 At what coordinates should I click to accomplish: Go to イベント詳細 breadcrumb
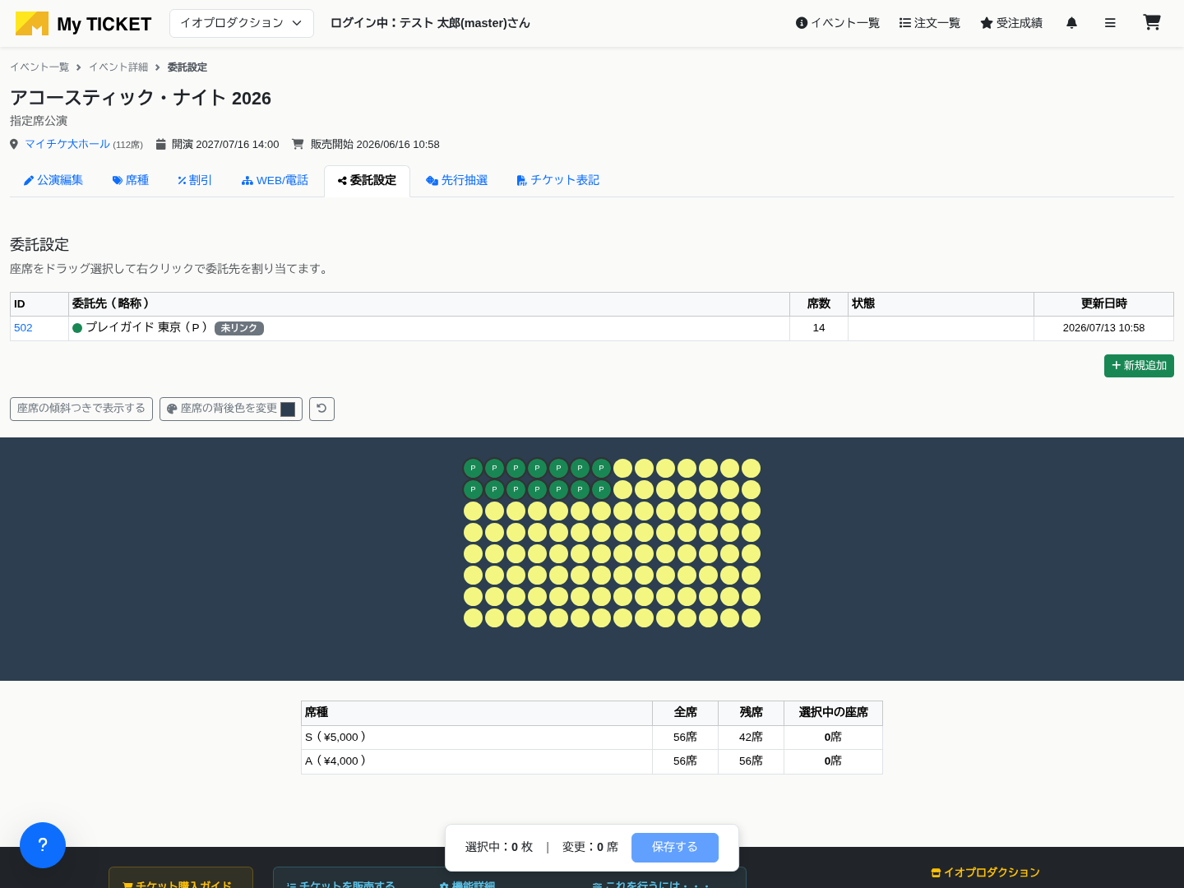point(118,67)
